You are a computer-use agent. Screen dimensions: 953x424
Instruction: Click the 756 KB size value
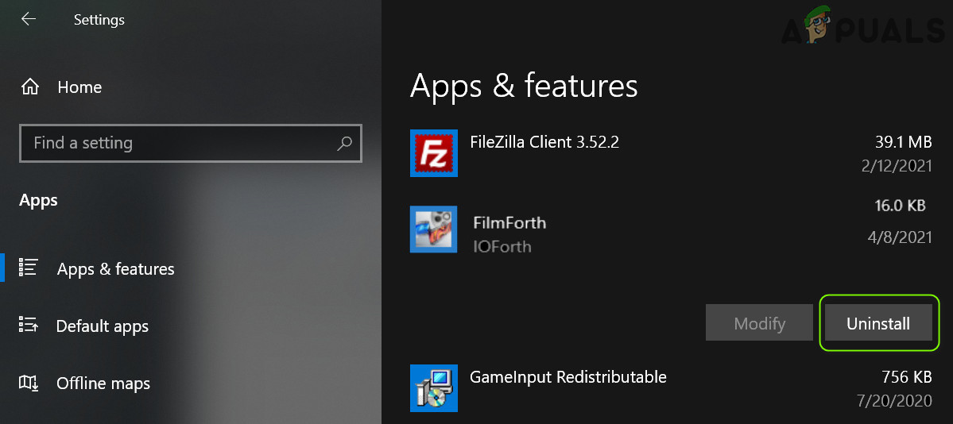point(906,377)
